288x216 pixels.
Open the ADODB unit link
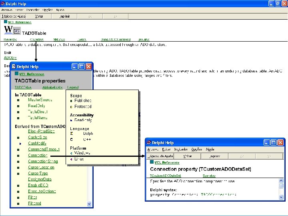[10, 58]
